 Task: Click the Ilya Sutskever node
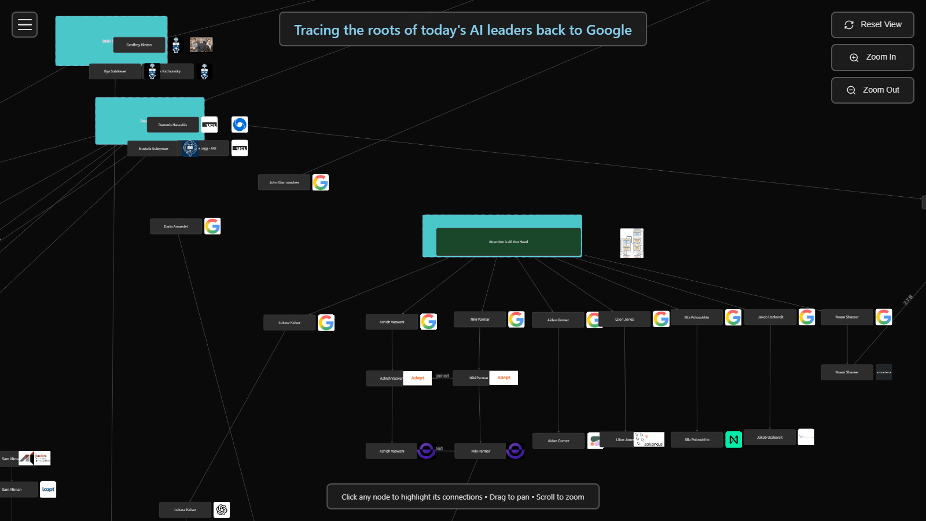tap(115, 71)
